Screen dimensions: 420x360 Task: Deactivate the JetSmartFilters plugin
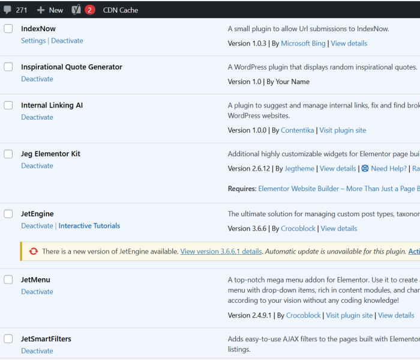pos(37,351)
